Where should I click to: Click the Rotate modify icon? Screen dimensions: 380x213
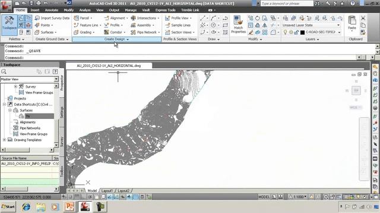[257, 18]
